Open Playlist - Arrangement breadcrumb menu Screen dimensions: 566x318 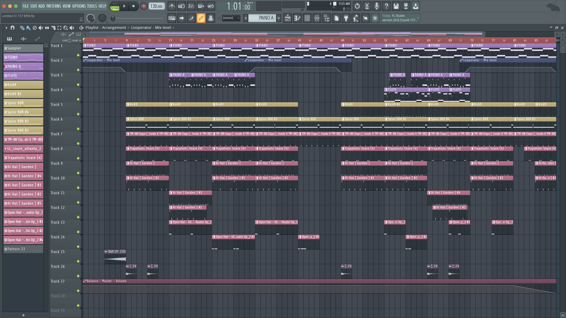point(106,28)
